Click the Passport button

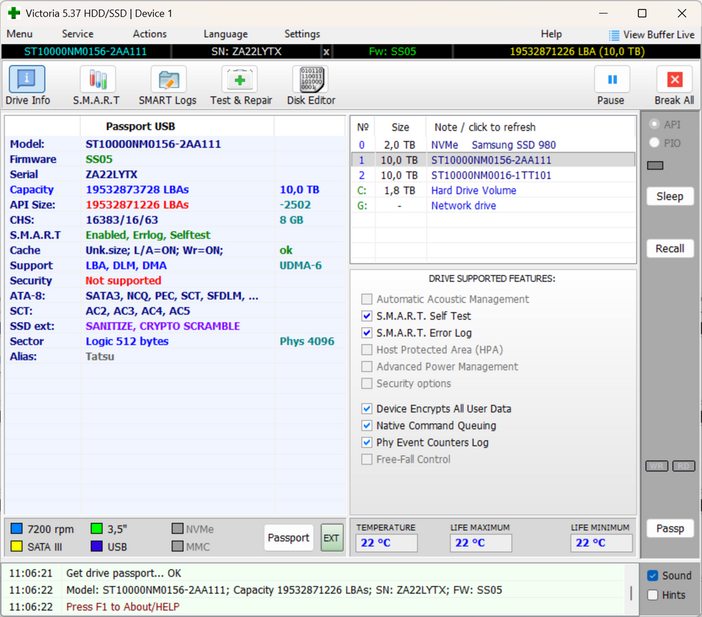(289, 537)
